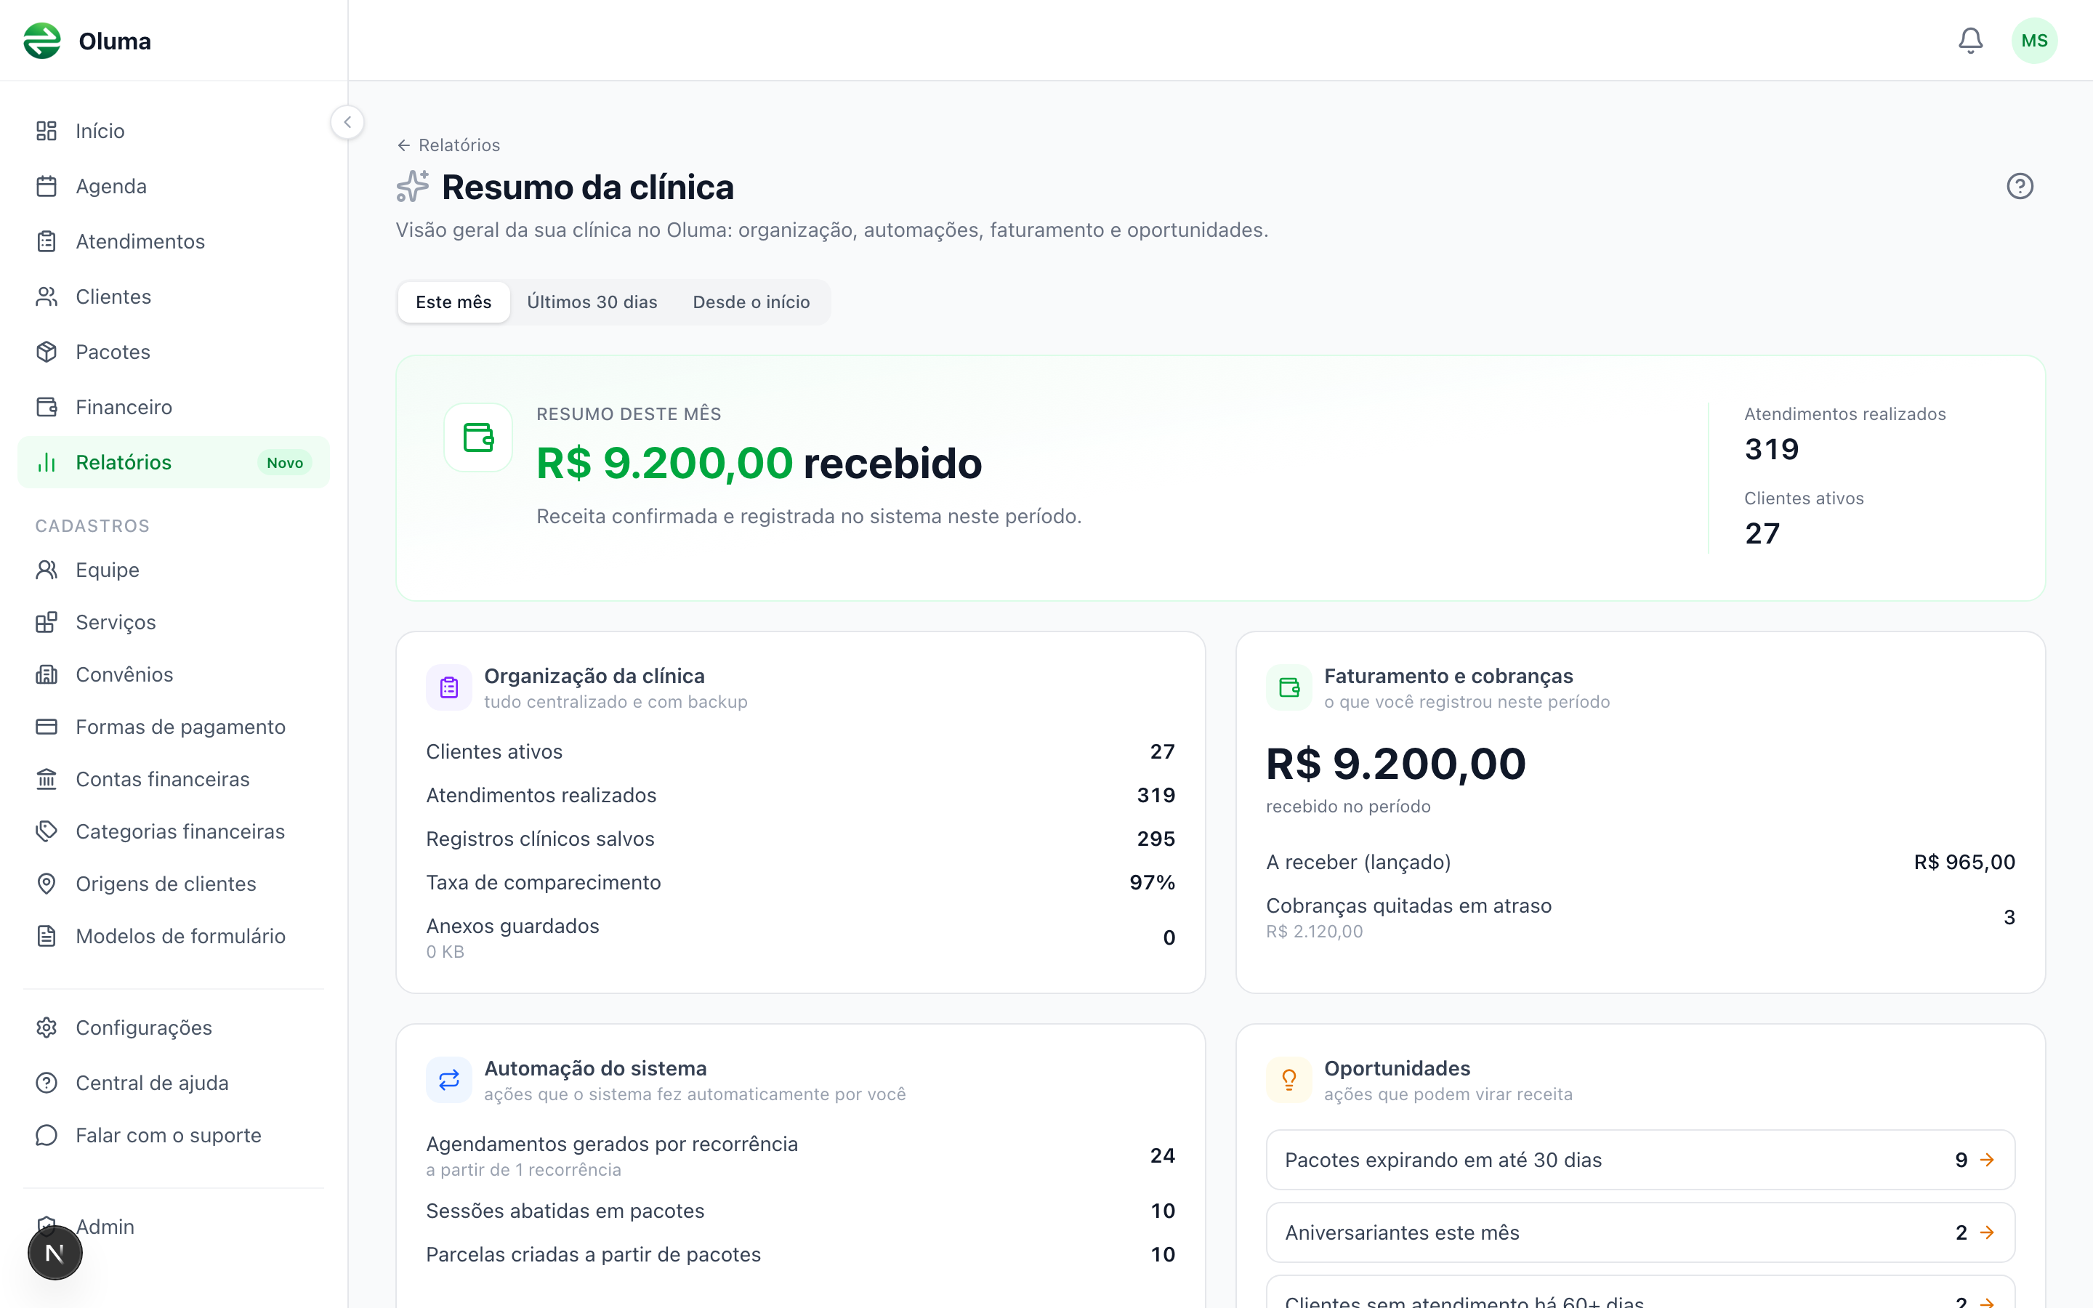Collapse the sidebar with the chevron button
Screen dimensions: 2093x1308
click(x=347, y=122)
